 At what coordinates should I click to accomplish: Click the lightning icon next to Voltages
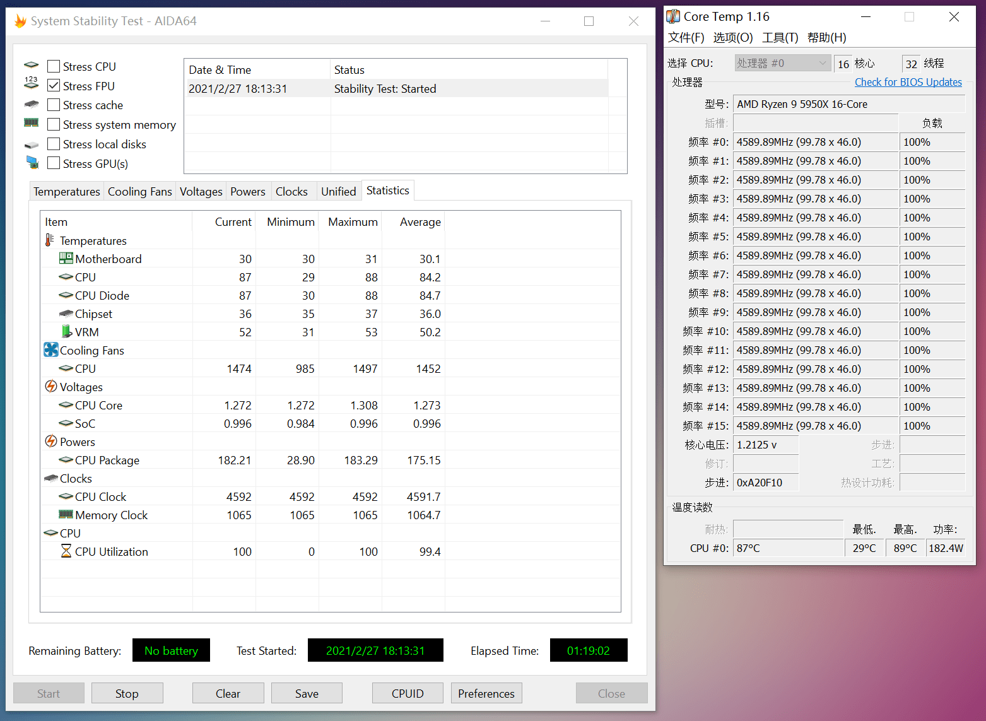[x=51, y=386]
